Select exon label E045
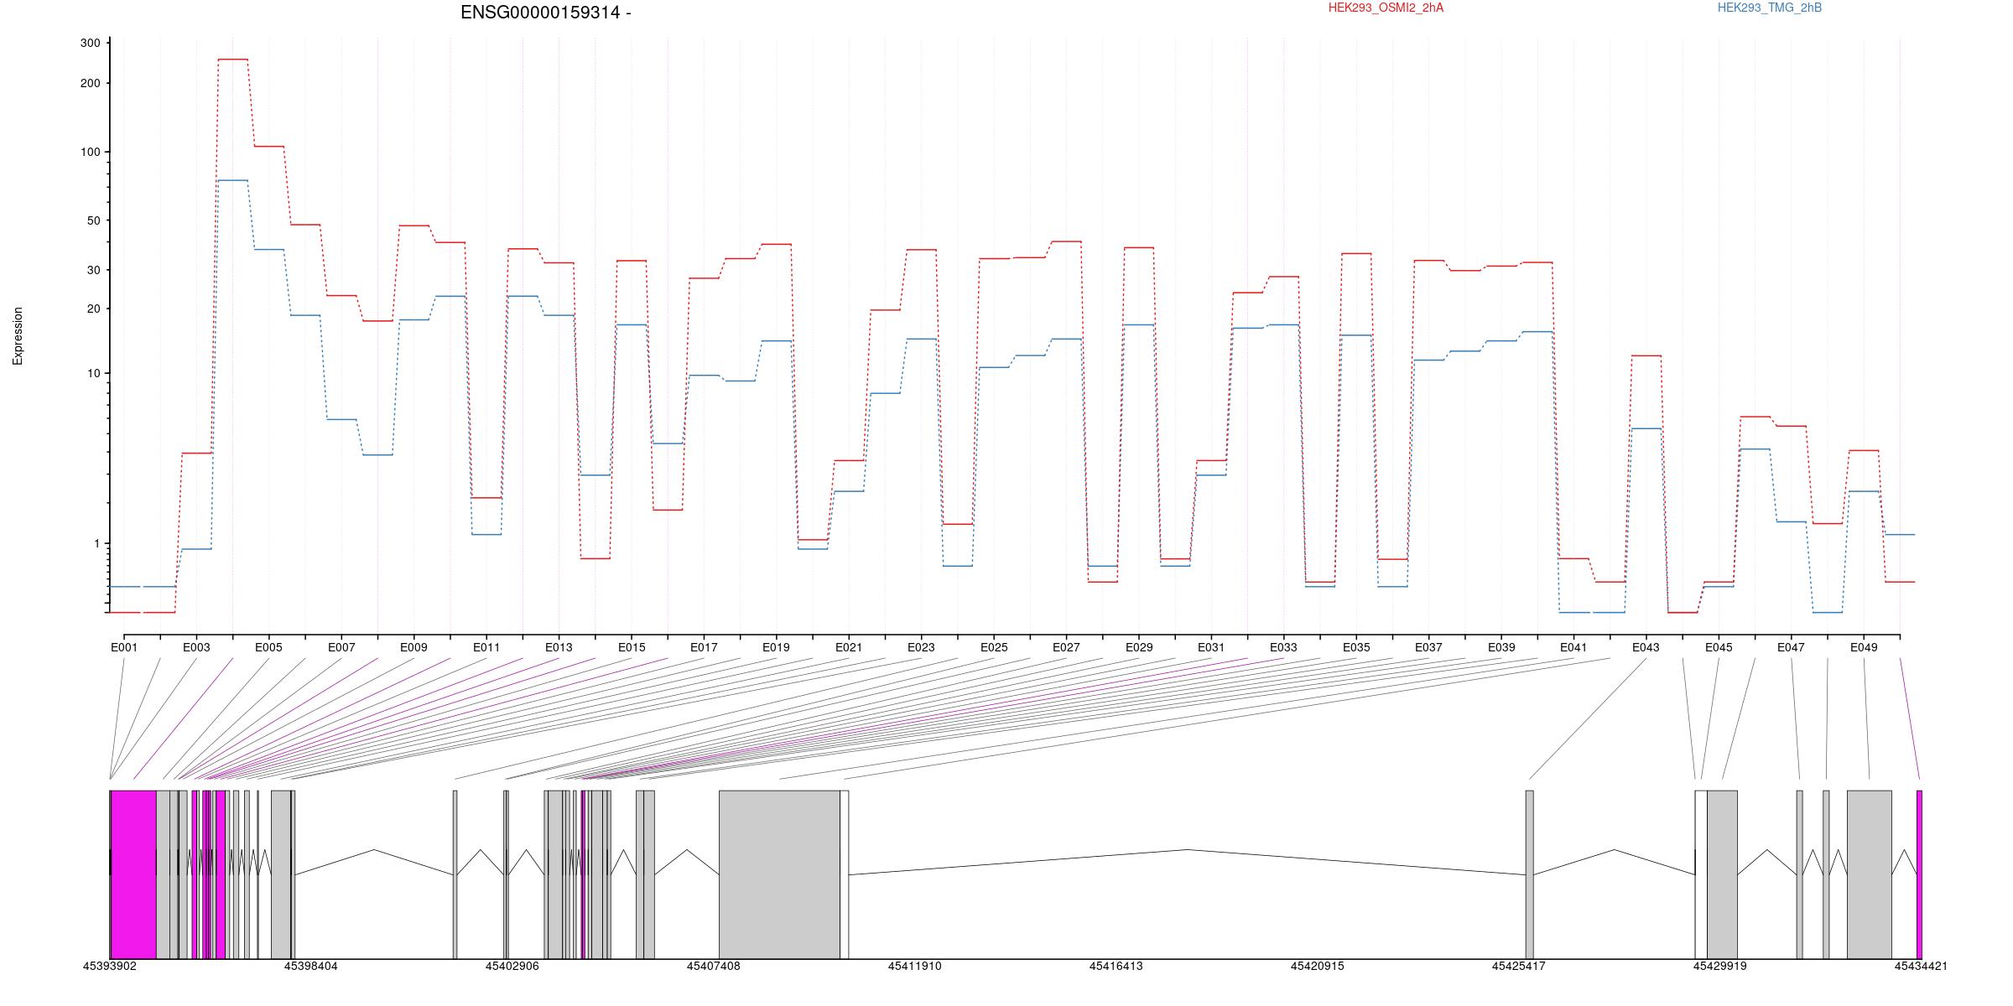This screenshot has height=1006, width=2013. (x=1719, y=647)
